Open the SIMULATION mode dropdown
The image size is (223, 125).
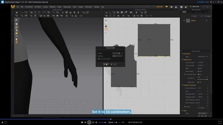pos(196,7)
